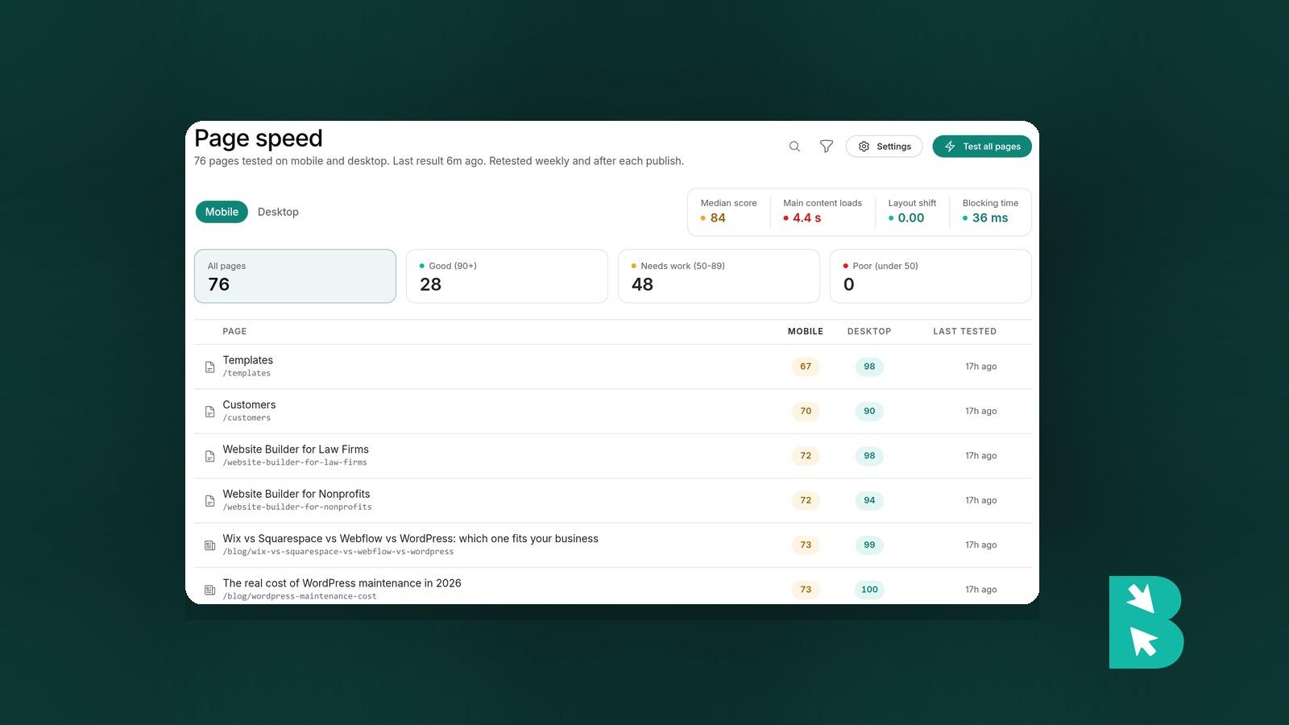The height and width of the screenshot is (725, 1289).
Task: Click the Nonprofits row page icon
Action: 209,501
